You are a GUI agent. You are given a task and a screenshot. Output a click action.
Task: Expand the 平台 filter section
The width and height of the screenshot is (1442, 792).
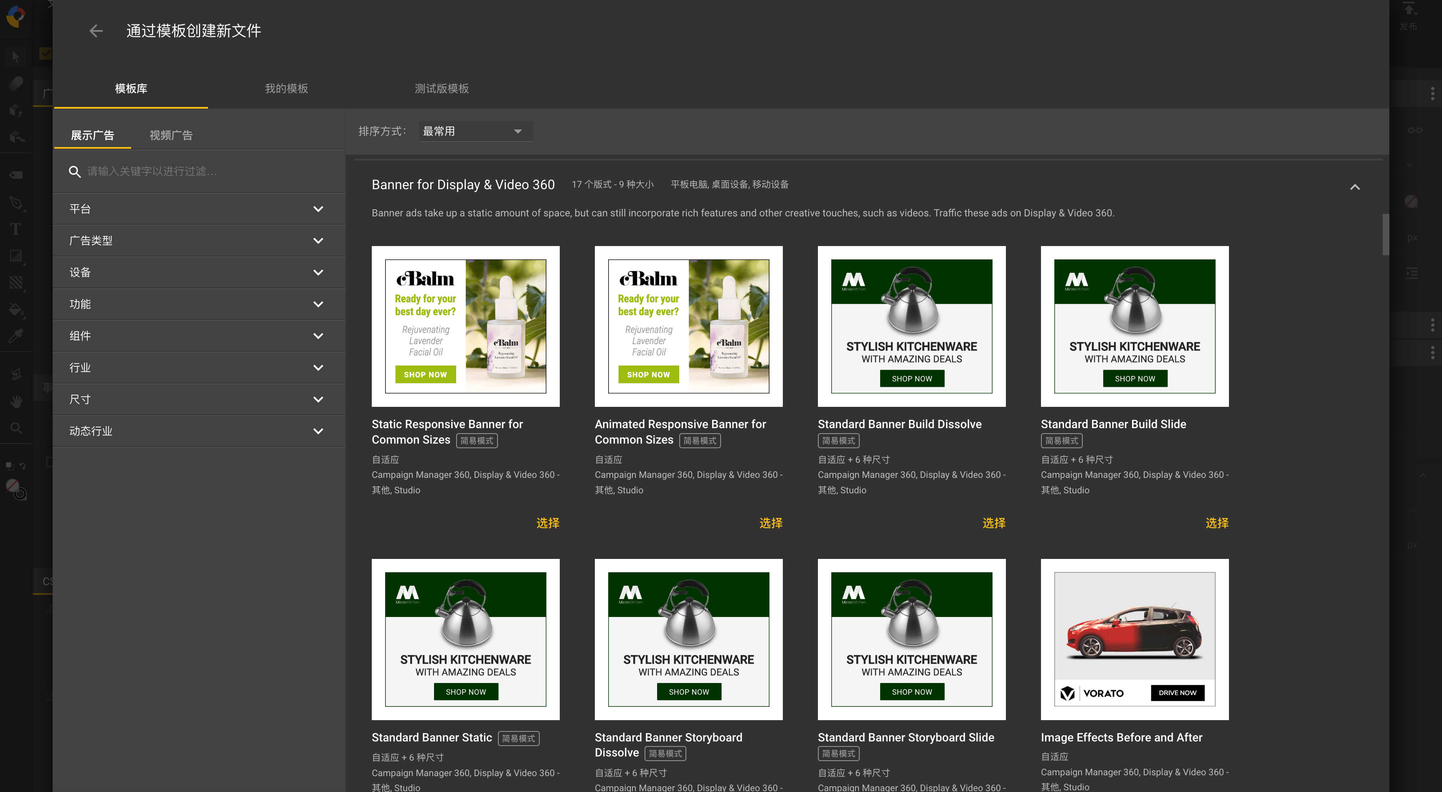199,209
